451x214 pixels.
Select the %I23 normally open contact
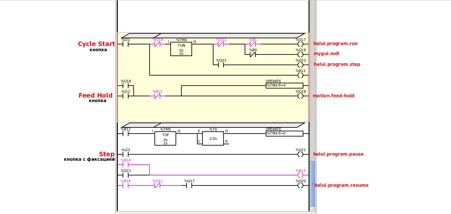point(126,154)
